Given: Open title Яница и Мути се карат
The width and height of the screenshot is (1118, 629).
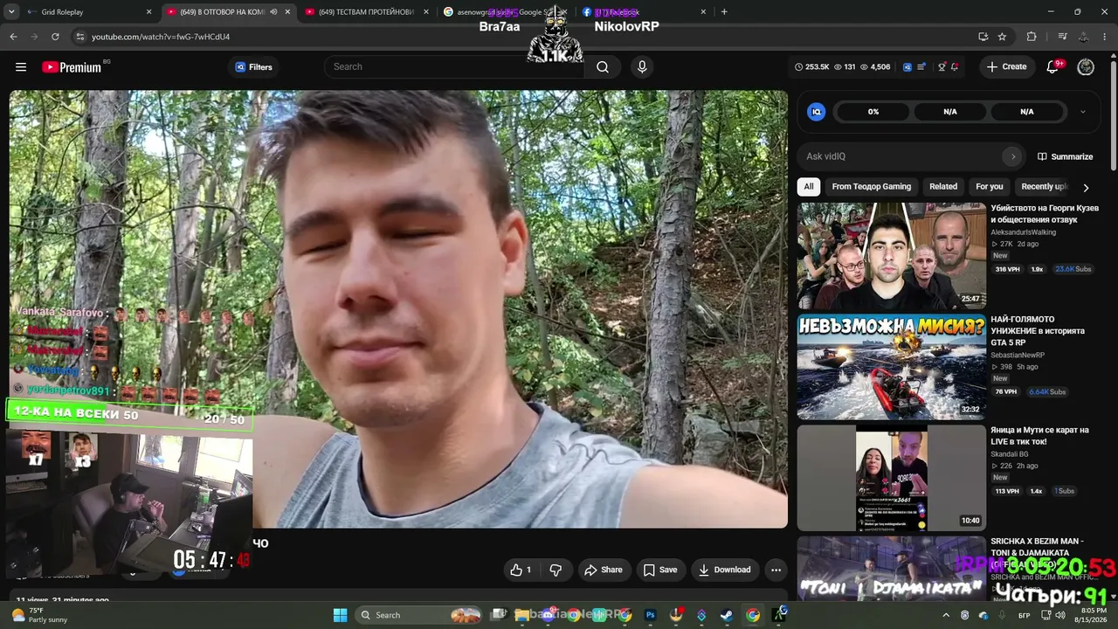Looking at the screenshot, I should 1039,436.
